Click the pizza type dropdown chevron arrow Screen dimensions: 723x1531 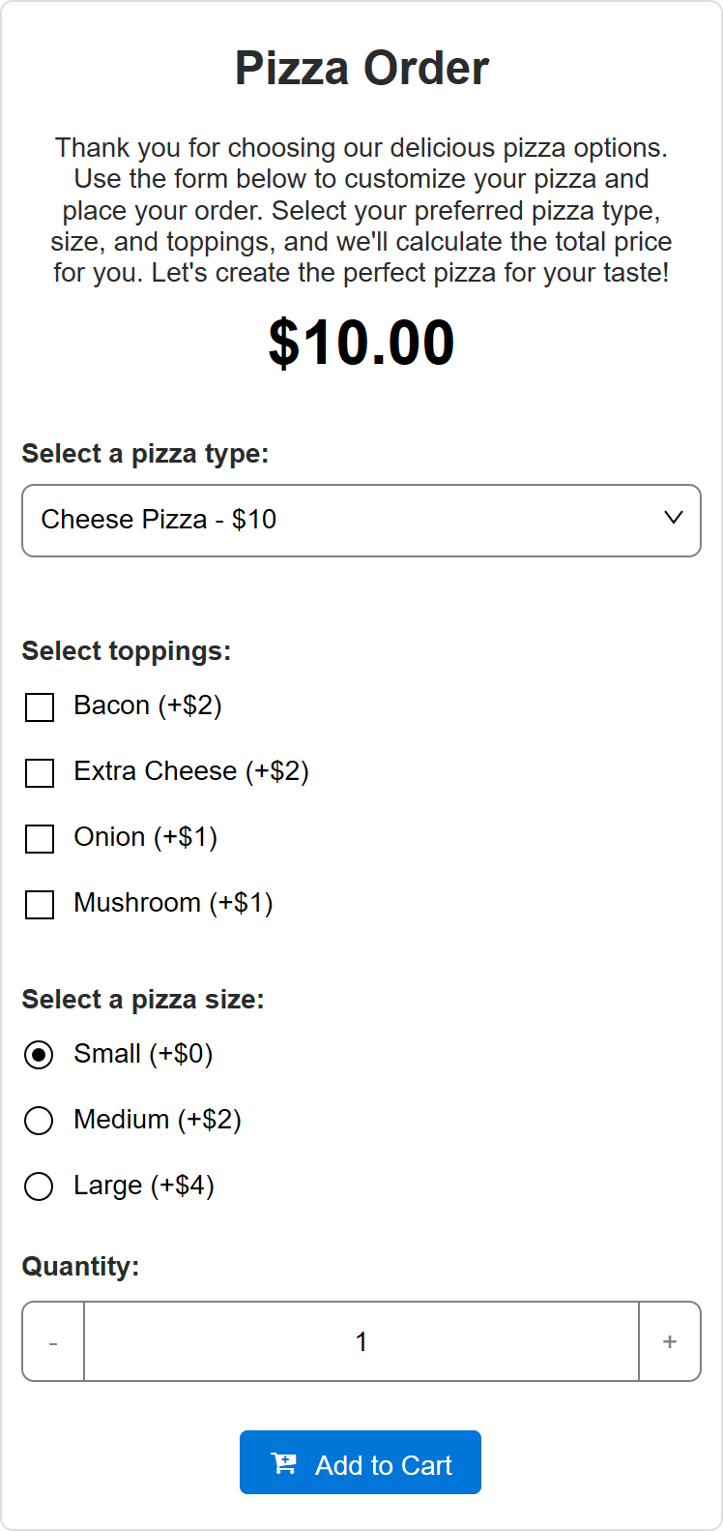pos(674,519)
